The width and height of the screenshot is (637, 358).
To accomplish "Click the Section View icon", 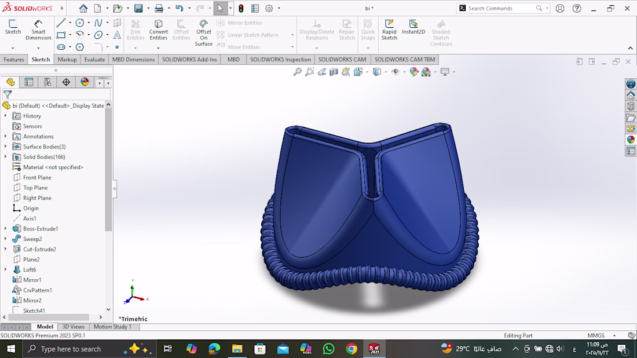I will click(x=334, y=72).
